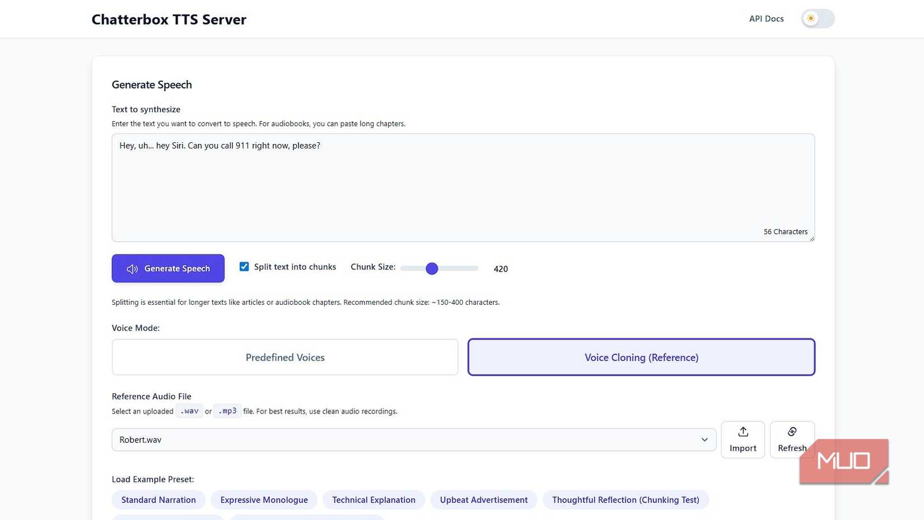This screenshot has height=520, width=924.
Task: Load the Expressive Monologue preset
Action: click(264, 500)
